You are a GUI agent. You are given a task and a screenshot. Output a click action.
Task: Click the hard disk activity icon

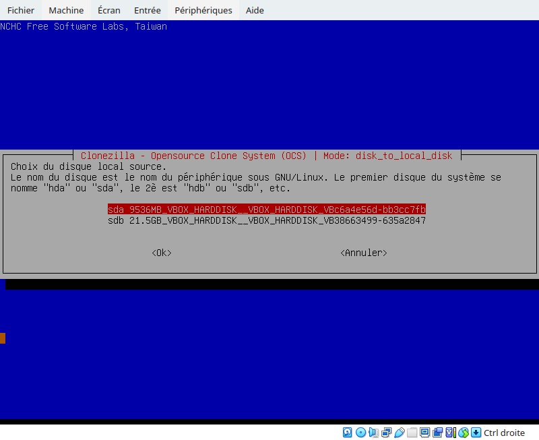[347, 432]
